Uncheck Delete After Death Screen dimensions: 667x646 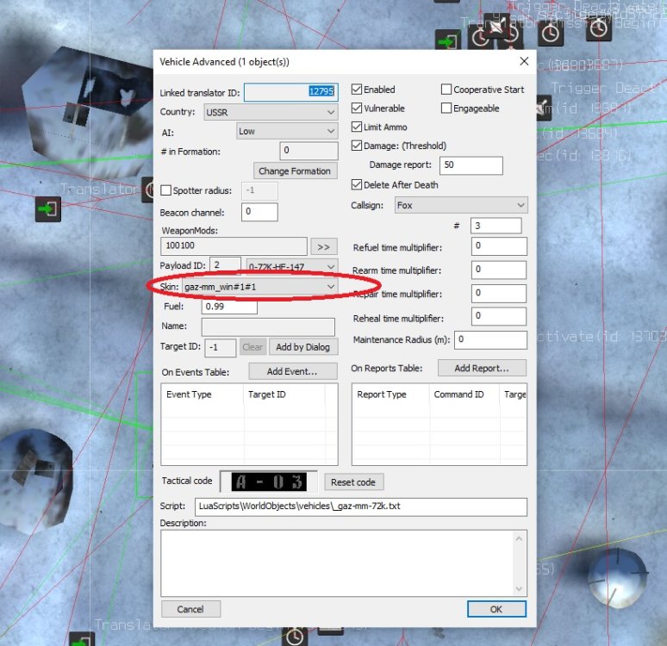click(357, 185)
